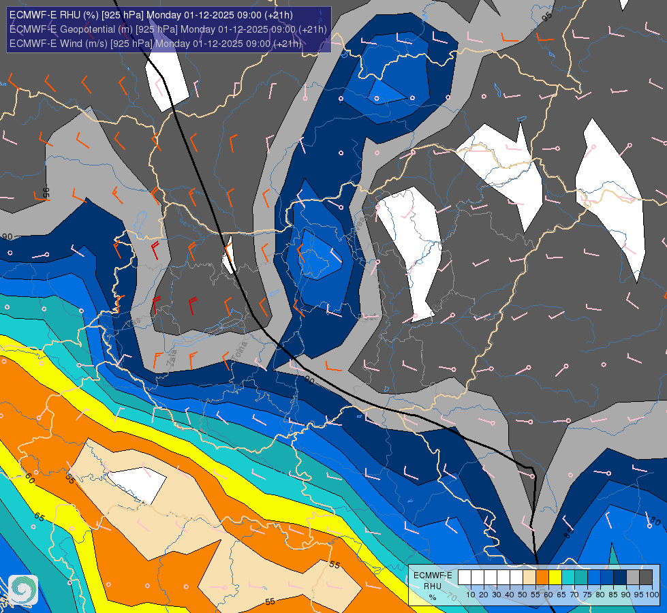Click the legend tick label 40
Image resolution: width=667 pixels, height=613 pixels.
[510, 595]
